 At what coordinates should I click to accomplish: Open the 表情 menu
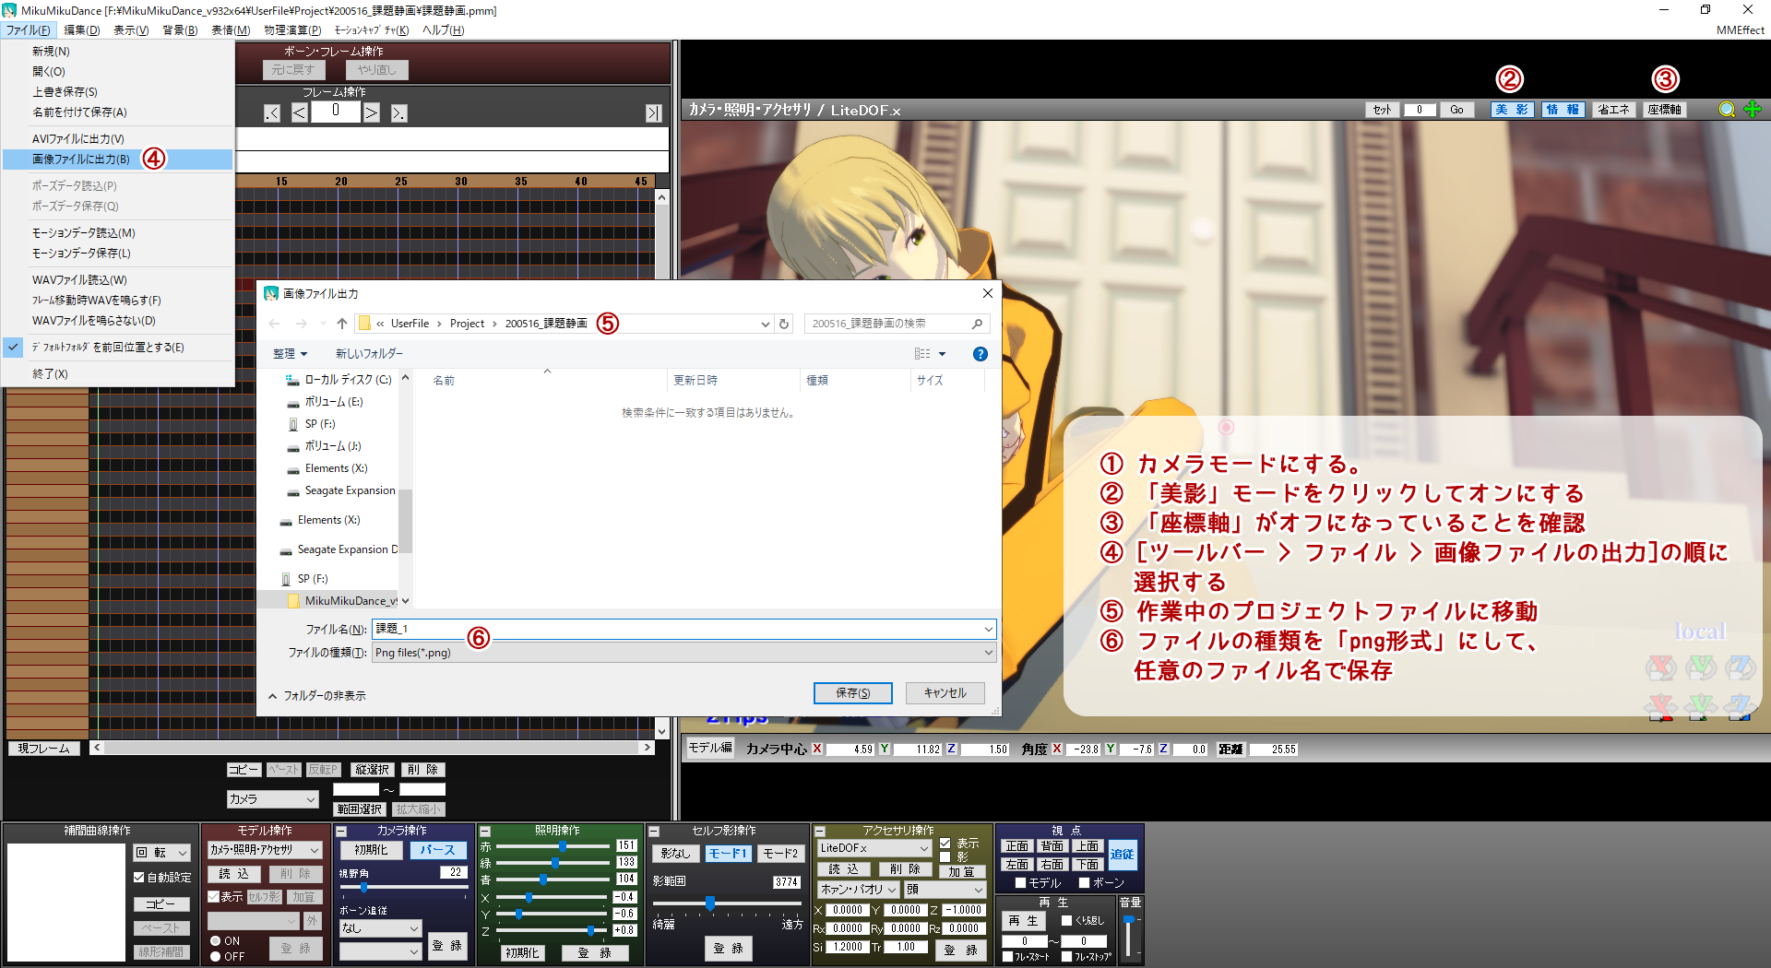[230, 30]
